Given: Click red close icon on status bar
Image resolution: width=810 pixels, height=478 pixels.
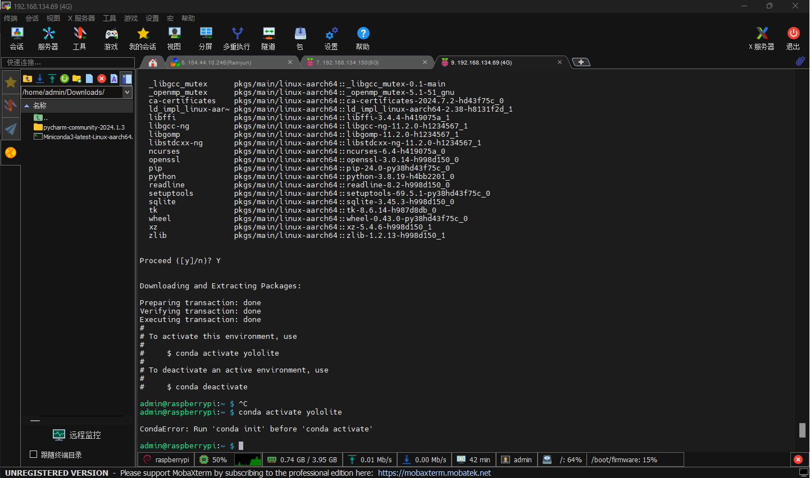Looking at the screenshot, I should (x=798, y=459).
